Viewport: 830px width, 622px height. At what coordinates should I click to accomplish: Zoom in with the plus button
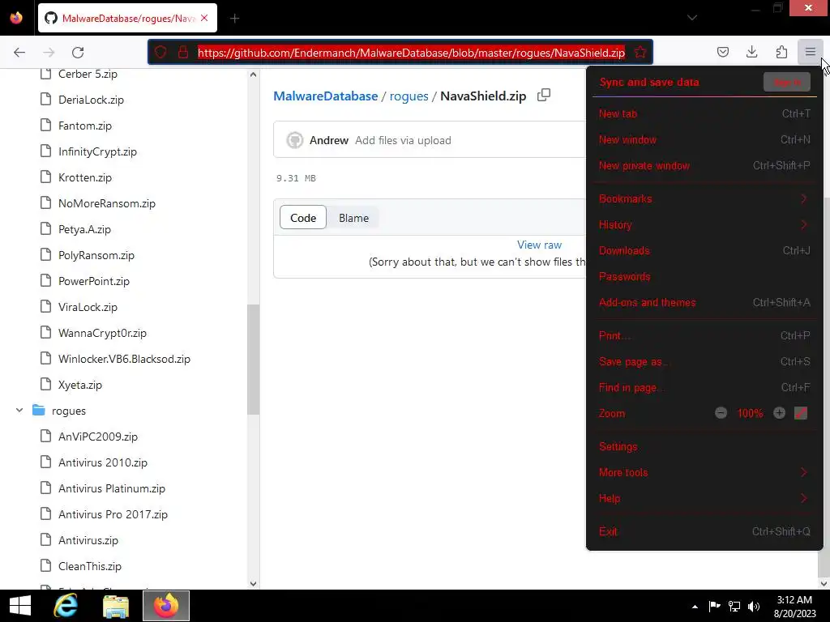point(779,413)
